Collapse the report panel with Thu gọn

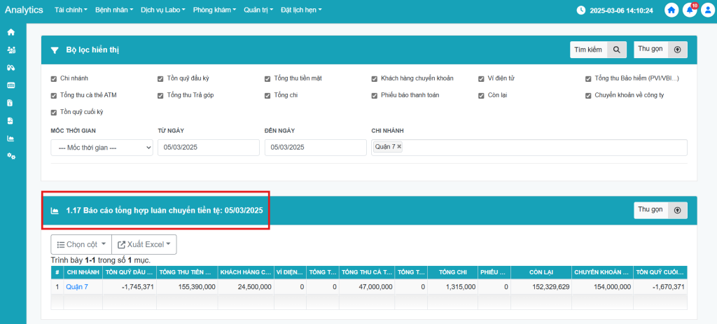point(660,210)
